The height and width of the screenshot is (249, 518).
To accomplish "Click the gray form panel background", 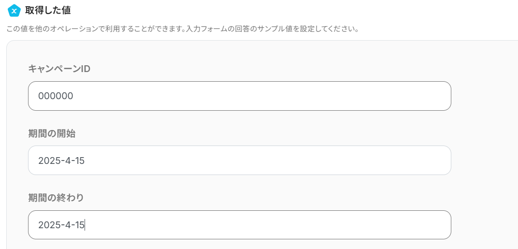I will tap(483, 145).
